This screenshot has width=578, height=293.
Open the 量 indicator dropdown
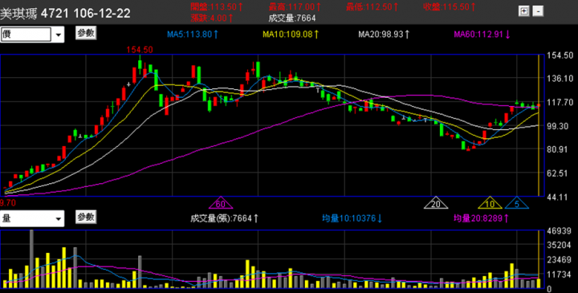point(32,218)
